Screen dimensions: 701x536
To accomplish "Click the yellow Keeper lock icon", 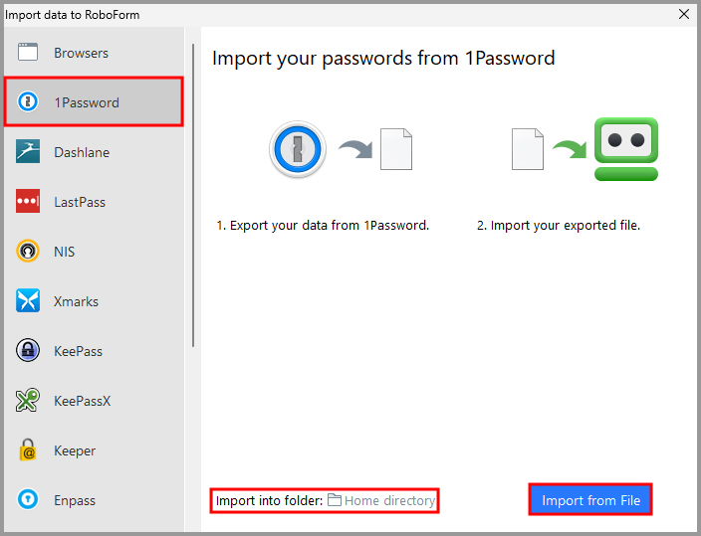I will pos(28,450).
